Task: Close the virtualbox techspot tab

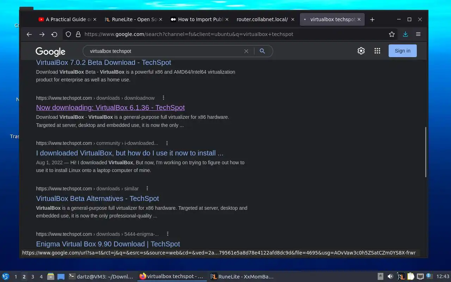Action: click(x=359, y=19)
